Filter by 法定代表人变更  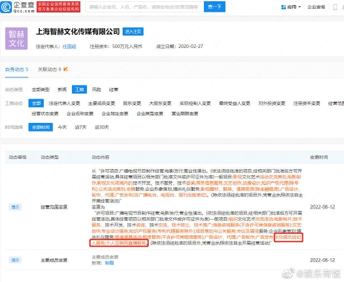tap(64, 104)
